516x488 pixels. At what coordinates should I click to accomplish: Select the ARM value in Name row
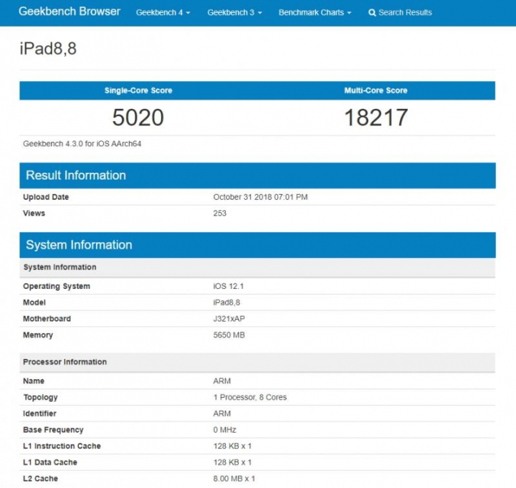pos(221,381)
